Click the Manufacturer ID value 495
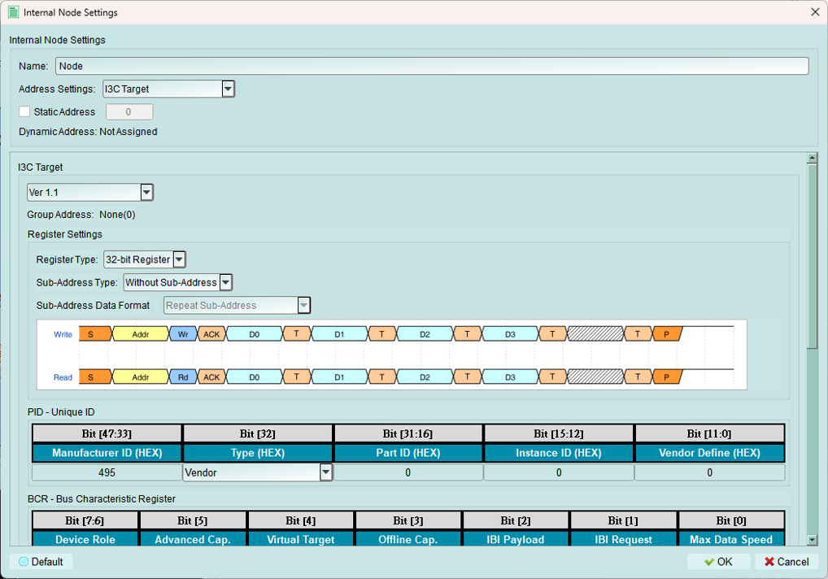 [x=107, y=472]
